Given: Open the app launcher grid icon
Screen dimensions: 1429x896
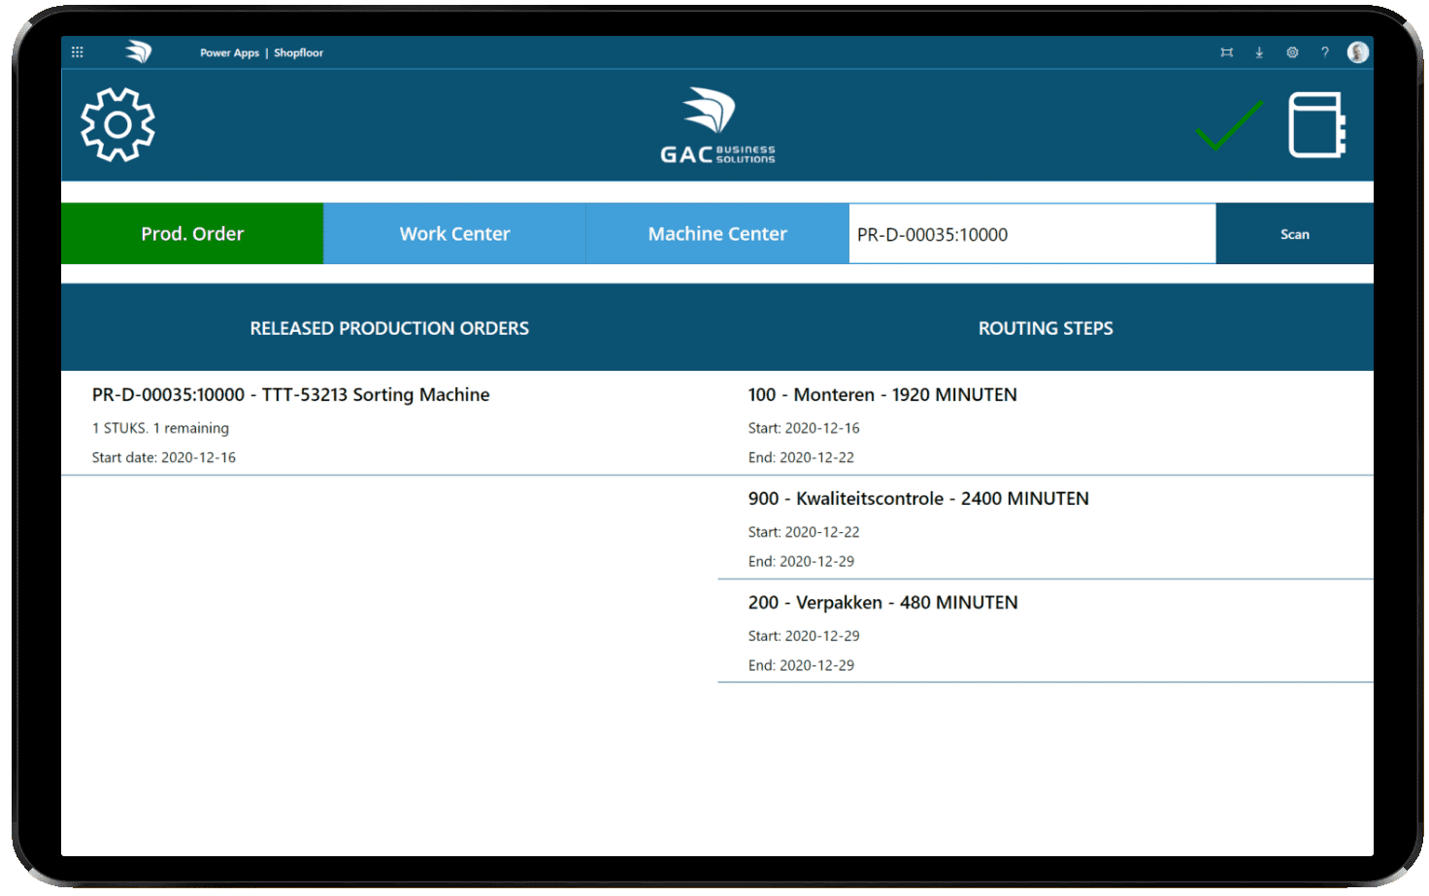Looking at the screenshot, I should (x=78, y=52).
